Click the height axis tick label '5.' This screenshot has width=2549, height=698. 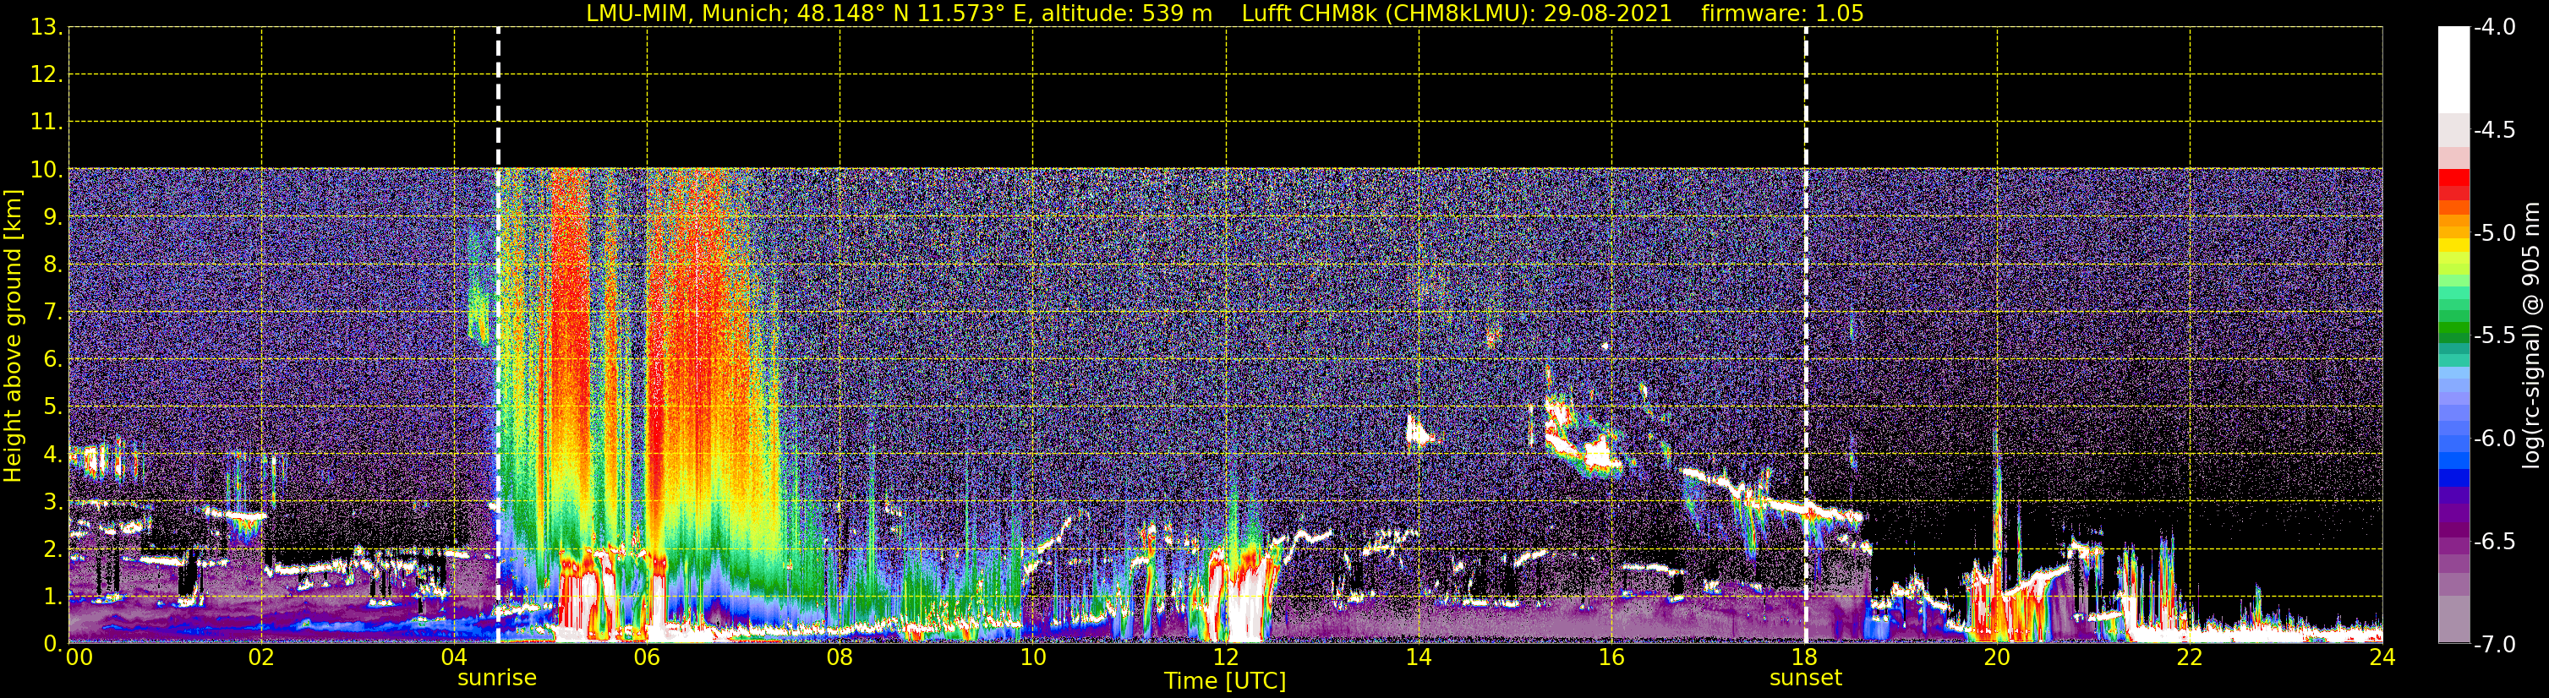pos(52,407)
